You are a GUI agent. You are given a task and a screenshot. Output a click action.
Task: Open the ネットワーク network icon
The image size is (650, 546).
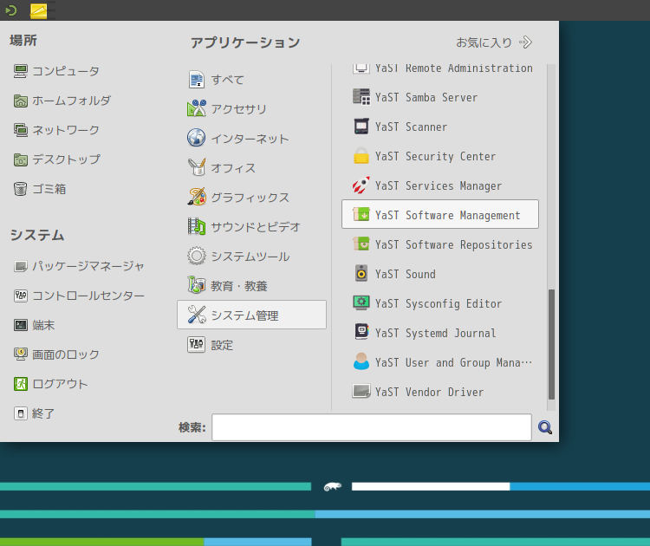point(20,130)
